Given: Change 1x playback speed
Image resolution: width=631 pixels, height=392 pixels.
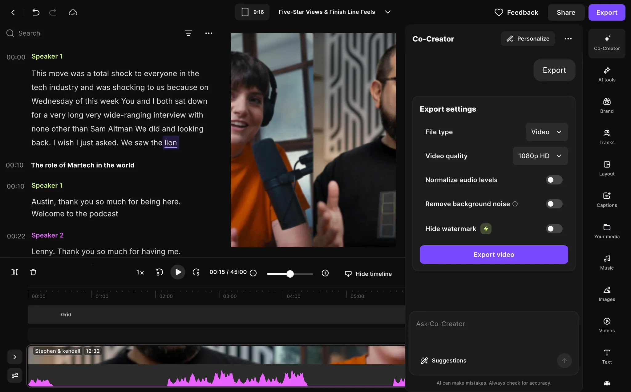Looking at the screenshot, I should 140,272.
